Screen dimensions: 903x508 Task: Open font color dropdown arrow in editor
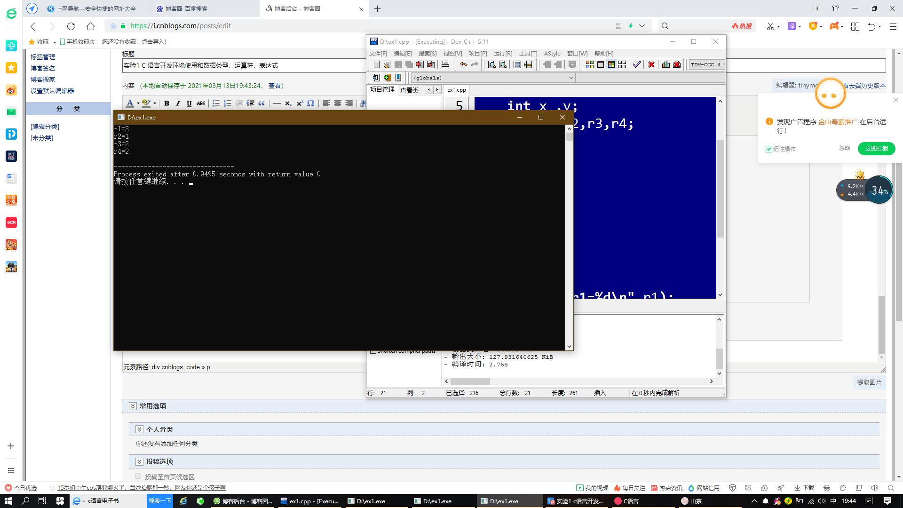click(x=138, y=103)
